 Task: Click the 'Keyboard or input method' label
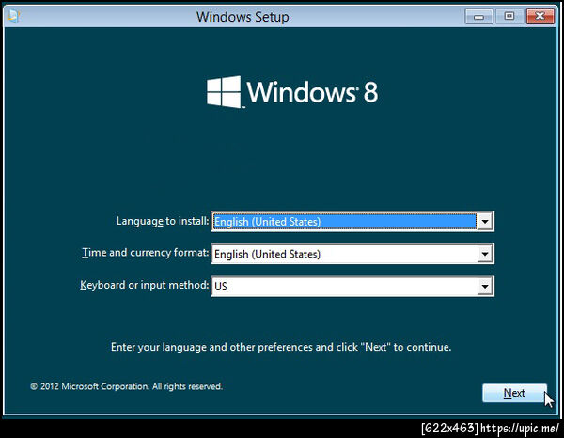tap(144, 285)
